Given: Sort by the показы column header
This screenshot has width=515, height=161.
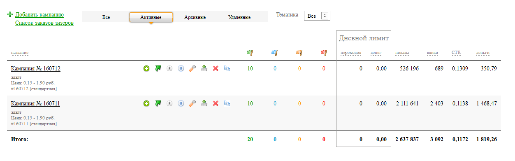Looking at the screenshot, I should click(402, 53).
